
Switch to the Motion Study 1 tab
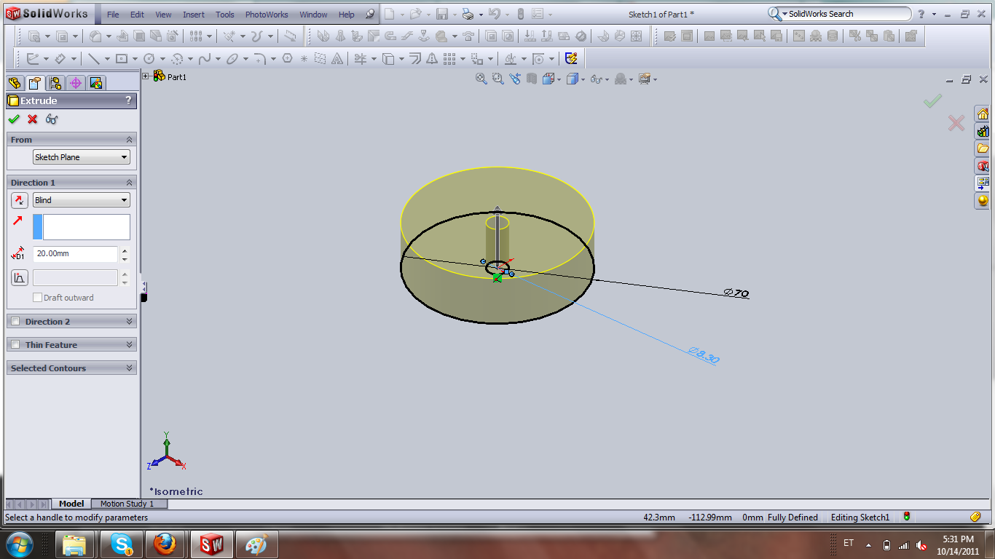[127, 504]
